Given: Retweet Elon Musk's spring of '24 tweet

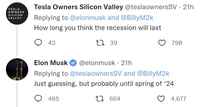Looking at the screenshot, I should click(100, 99).
